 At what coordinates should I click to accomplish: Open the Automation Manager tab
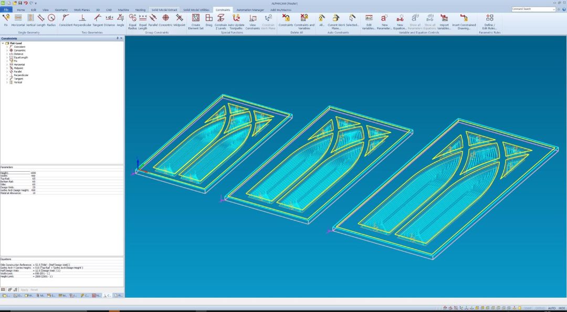250,10
